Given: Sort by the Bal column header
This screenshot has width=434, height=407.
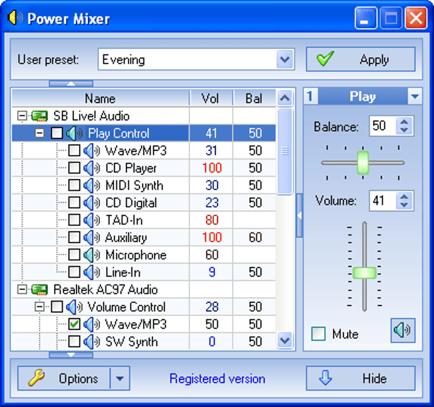Looking at the screenshot, I should (x=254, y=98).
